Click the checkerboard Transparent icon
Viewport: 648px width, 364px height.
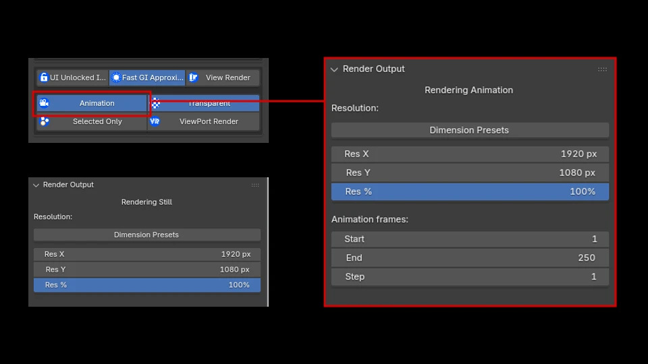tap(155, 103)
